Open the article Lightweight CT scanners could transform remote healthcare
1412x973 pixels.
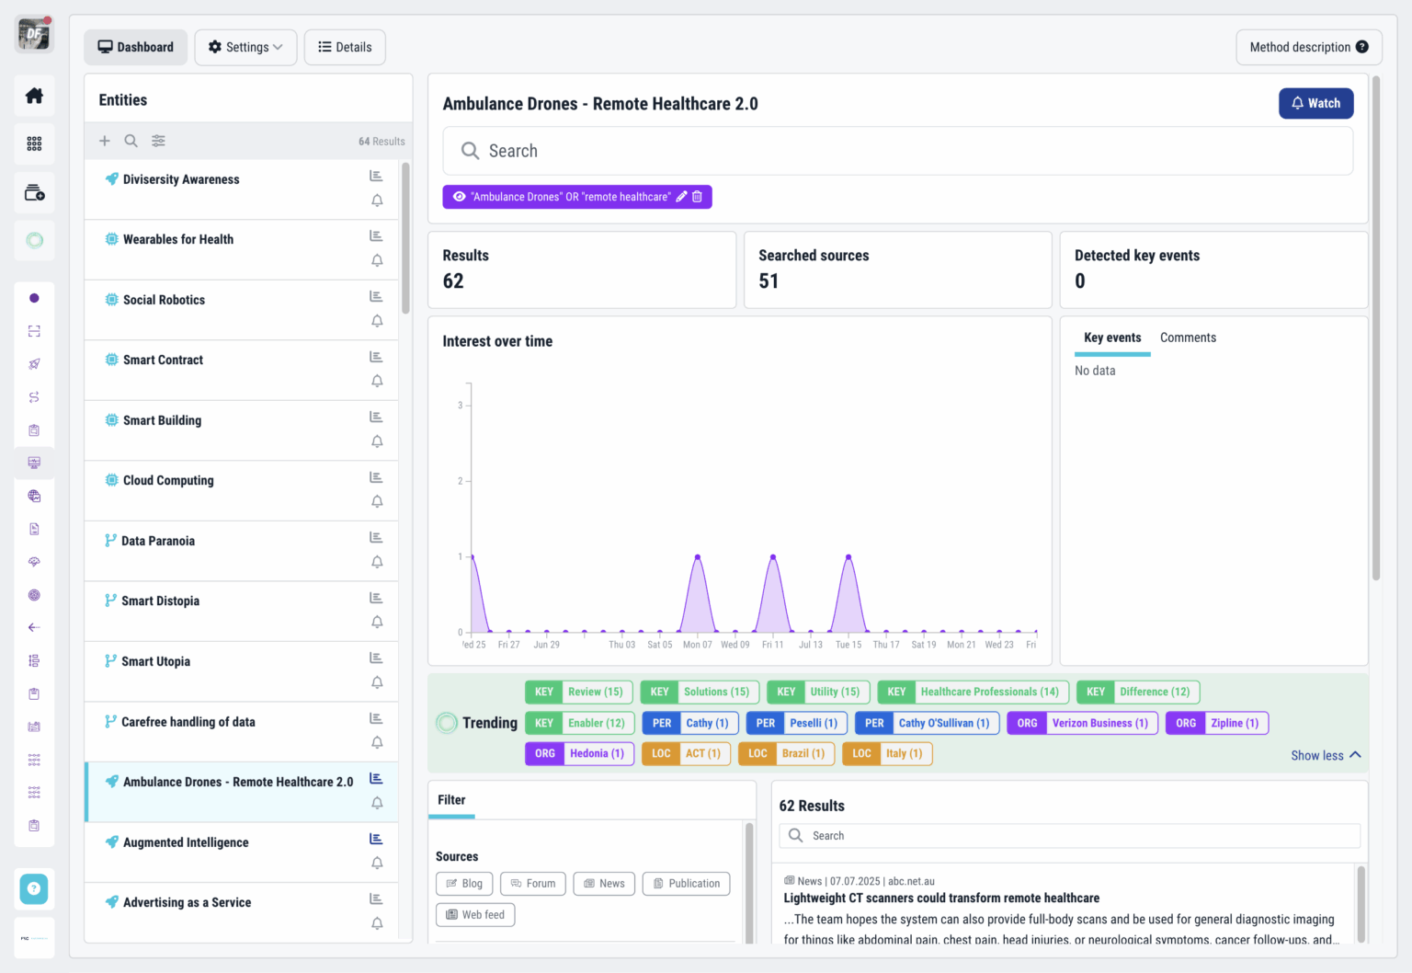941,898
